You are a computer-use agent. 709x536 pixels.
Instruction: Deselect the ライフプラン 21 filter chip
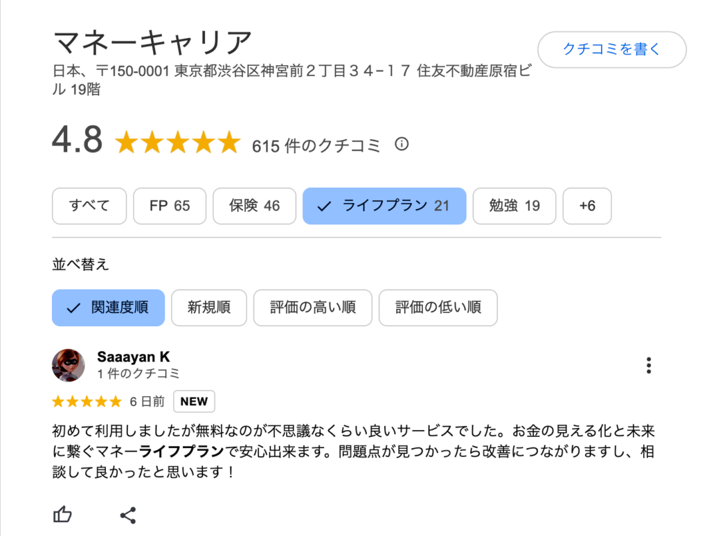384,206
